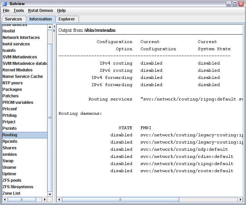Screen dimensions: 246x205
Task: Switch to the Services tab
Action: 13,19
